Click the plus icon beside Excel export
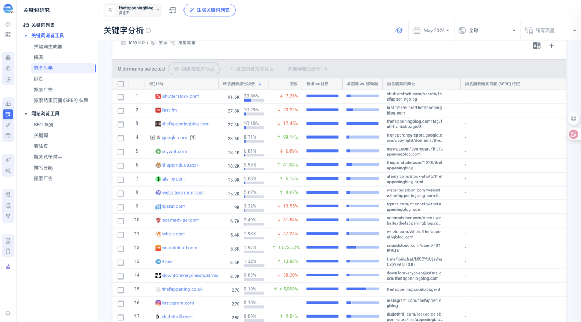Image resolution: width=581 pixels, height=322 pixels. 552,46
